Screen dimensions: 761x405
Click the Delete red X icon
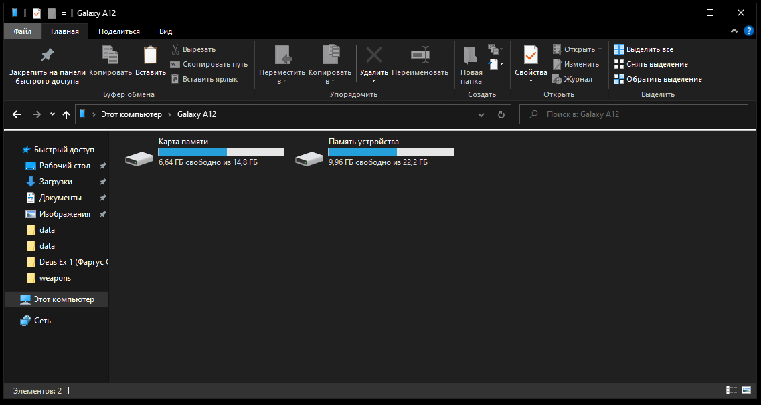click(373, 56)
